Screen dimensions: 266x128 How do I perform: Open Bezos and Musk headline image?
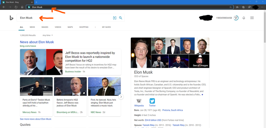(41, 62)
